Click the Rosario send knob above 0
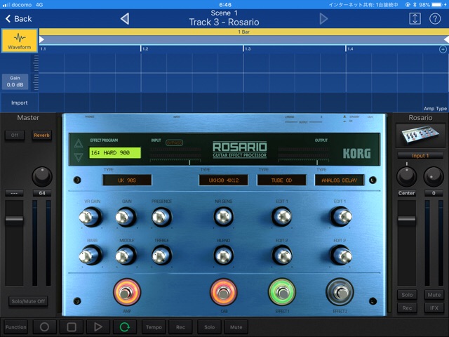The width and height of the screenshot is (449, 337). (x=434, y=177)
